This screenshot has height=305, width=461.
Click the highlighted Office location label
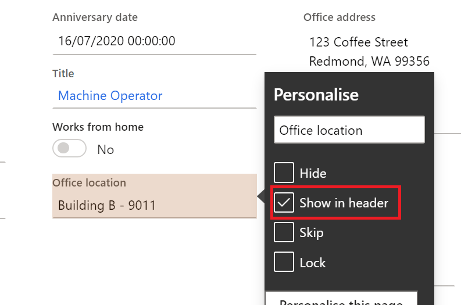(x=89, y=182)
